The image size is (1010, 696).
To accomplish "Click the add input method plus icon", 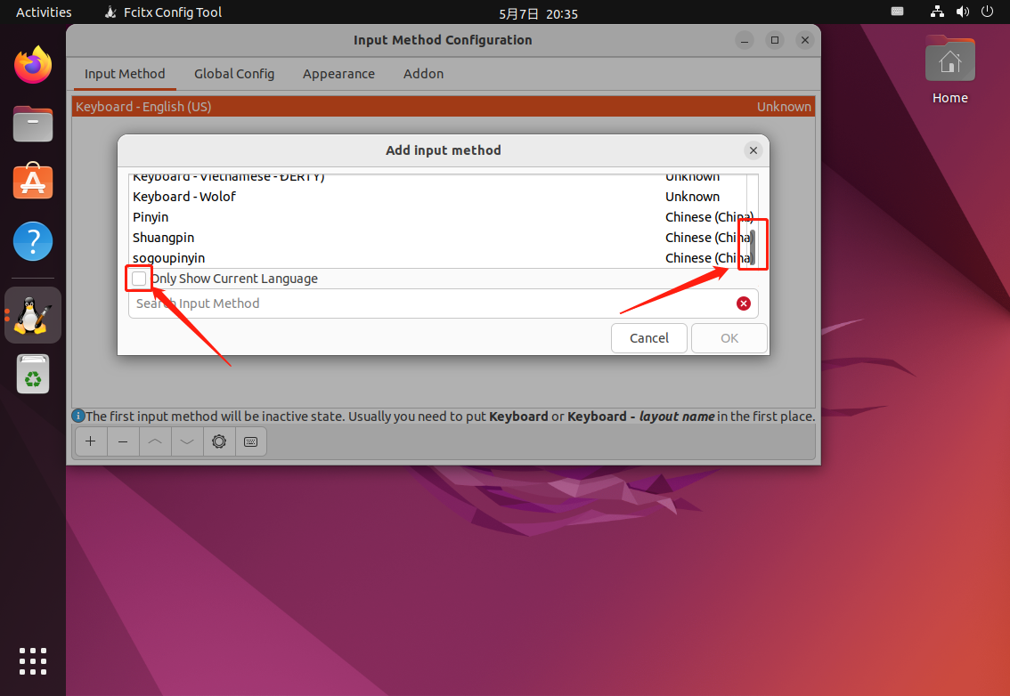I will (90, 441).
